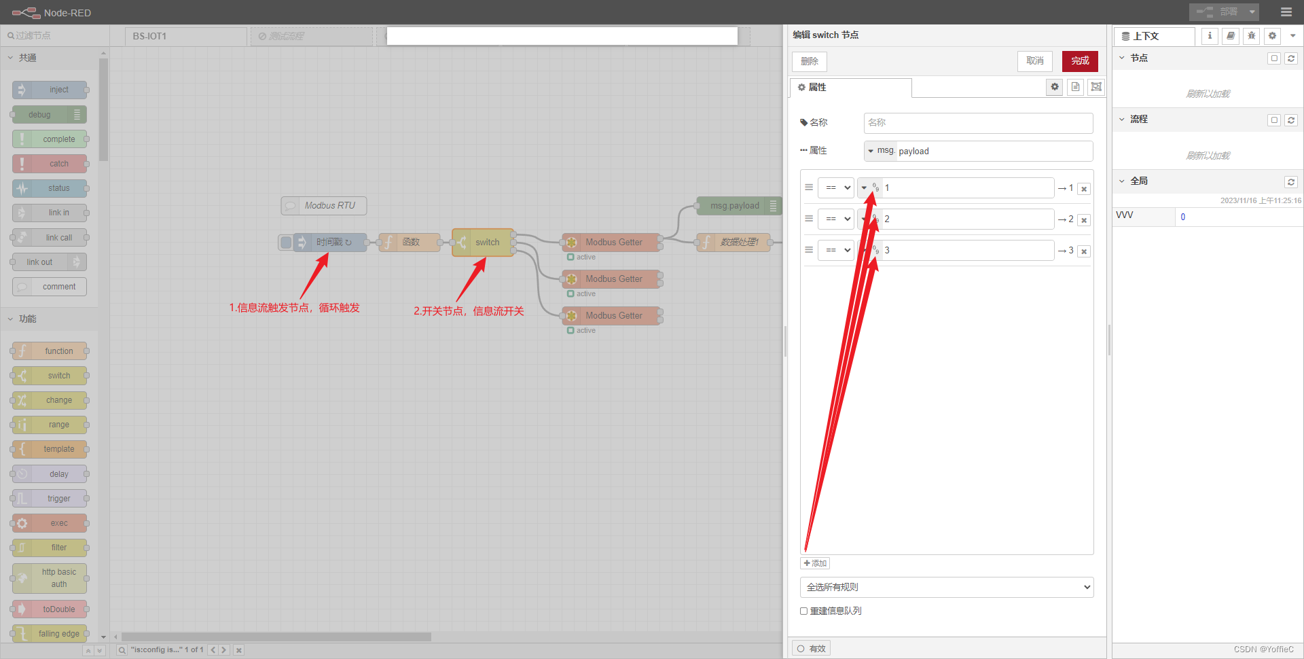Image resolution: width=1304 pixels, height=659 pixels.
Task: Open the first rule's operator dropdown
Action: coord(836,188)
